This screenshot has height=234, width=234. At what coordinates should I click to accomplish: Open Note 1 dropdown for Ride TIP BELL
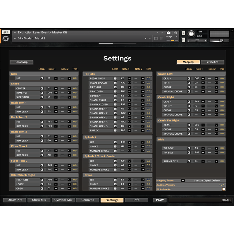203,152
